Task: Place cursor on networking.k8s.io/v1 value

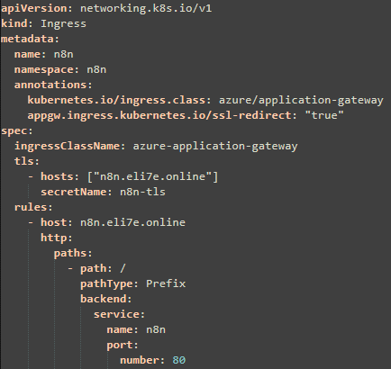Action: click(146, 8)
